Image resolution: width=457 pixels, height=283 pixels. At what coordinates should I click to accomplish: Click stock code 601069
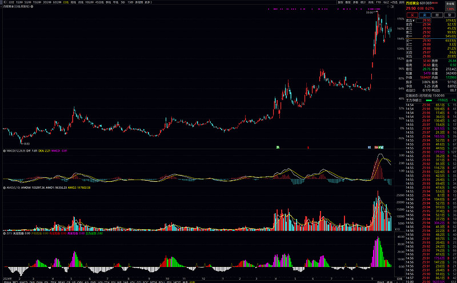[x=426, y=3]
